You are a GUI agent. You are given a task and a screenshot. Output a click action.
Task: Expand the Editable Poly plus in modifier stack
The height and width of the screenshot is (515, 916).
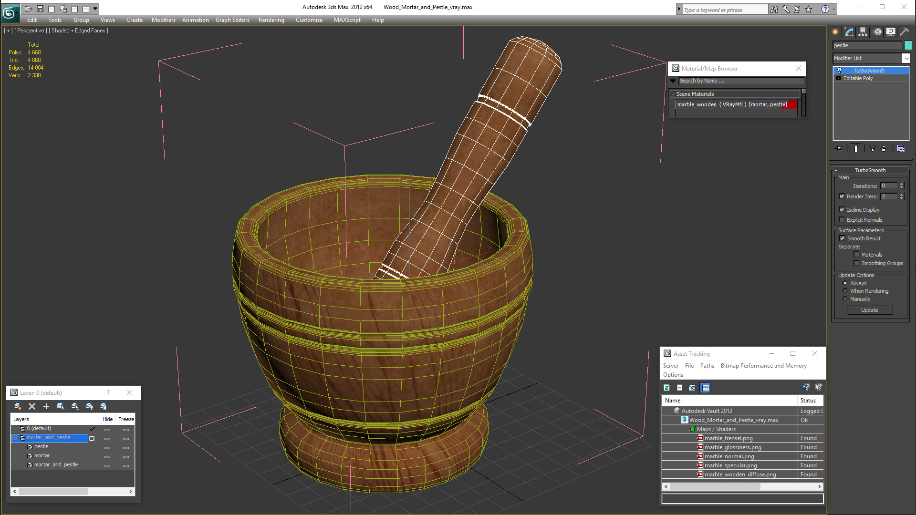click(x=839, y=78)
